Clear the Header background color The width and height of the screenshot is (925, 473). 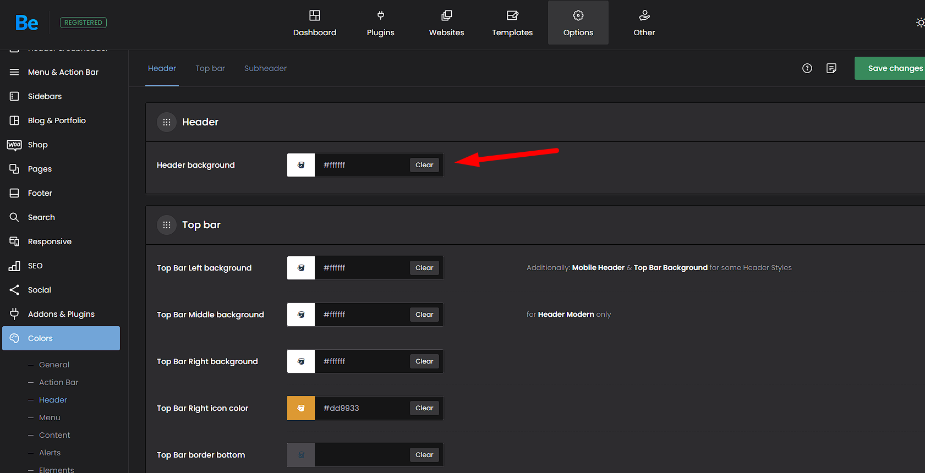tap(424, 165)
